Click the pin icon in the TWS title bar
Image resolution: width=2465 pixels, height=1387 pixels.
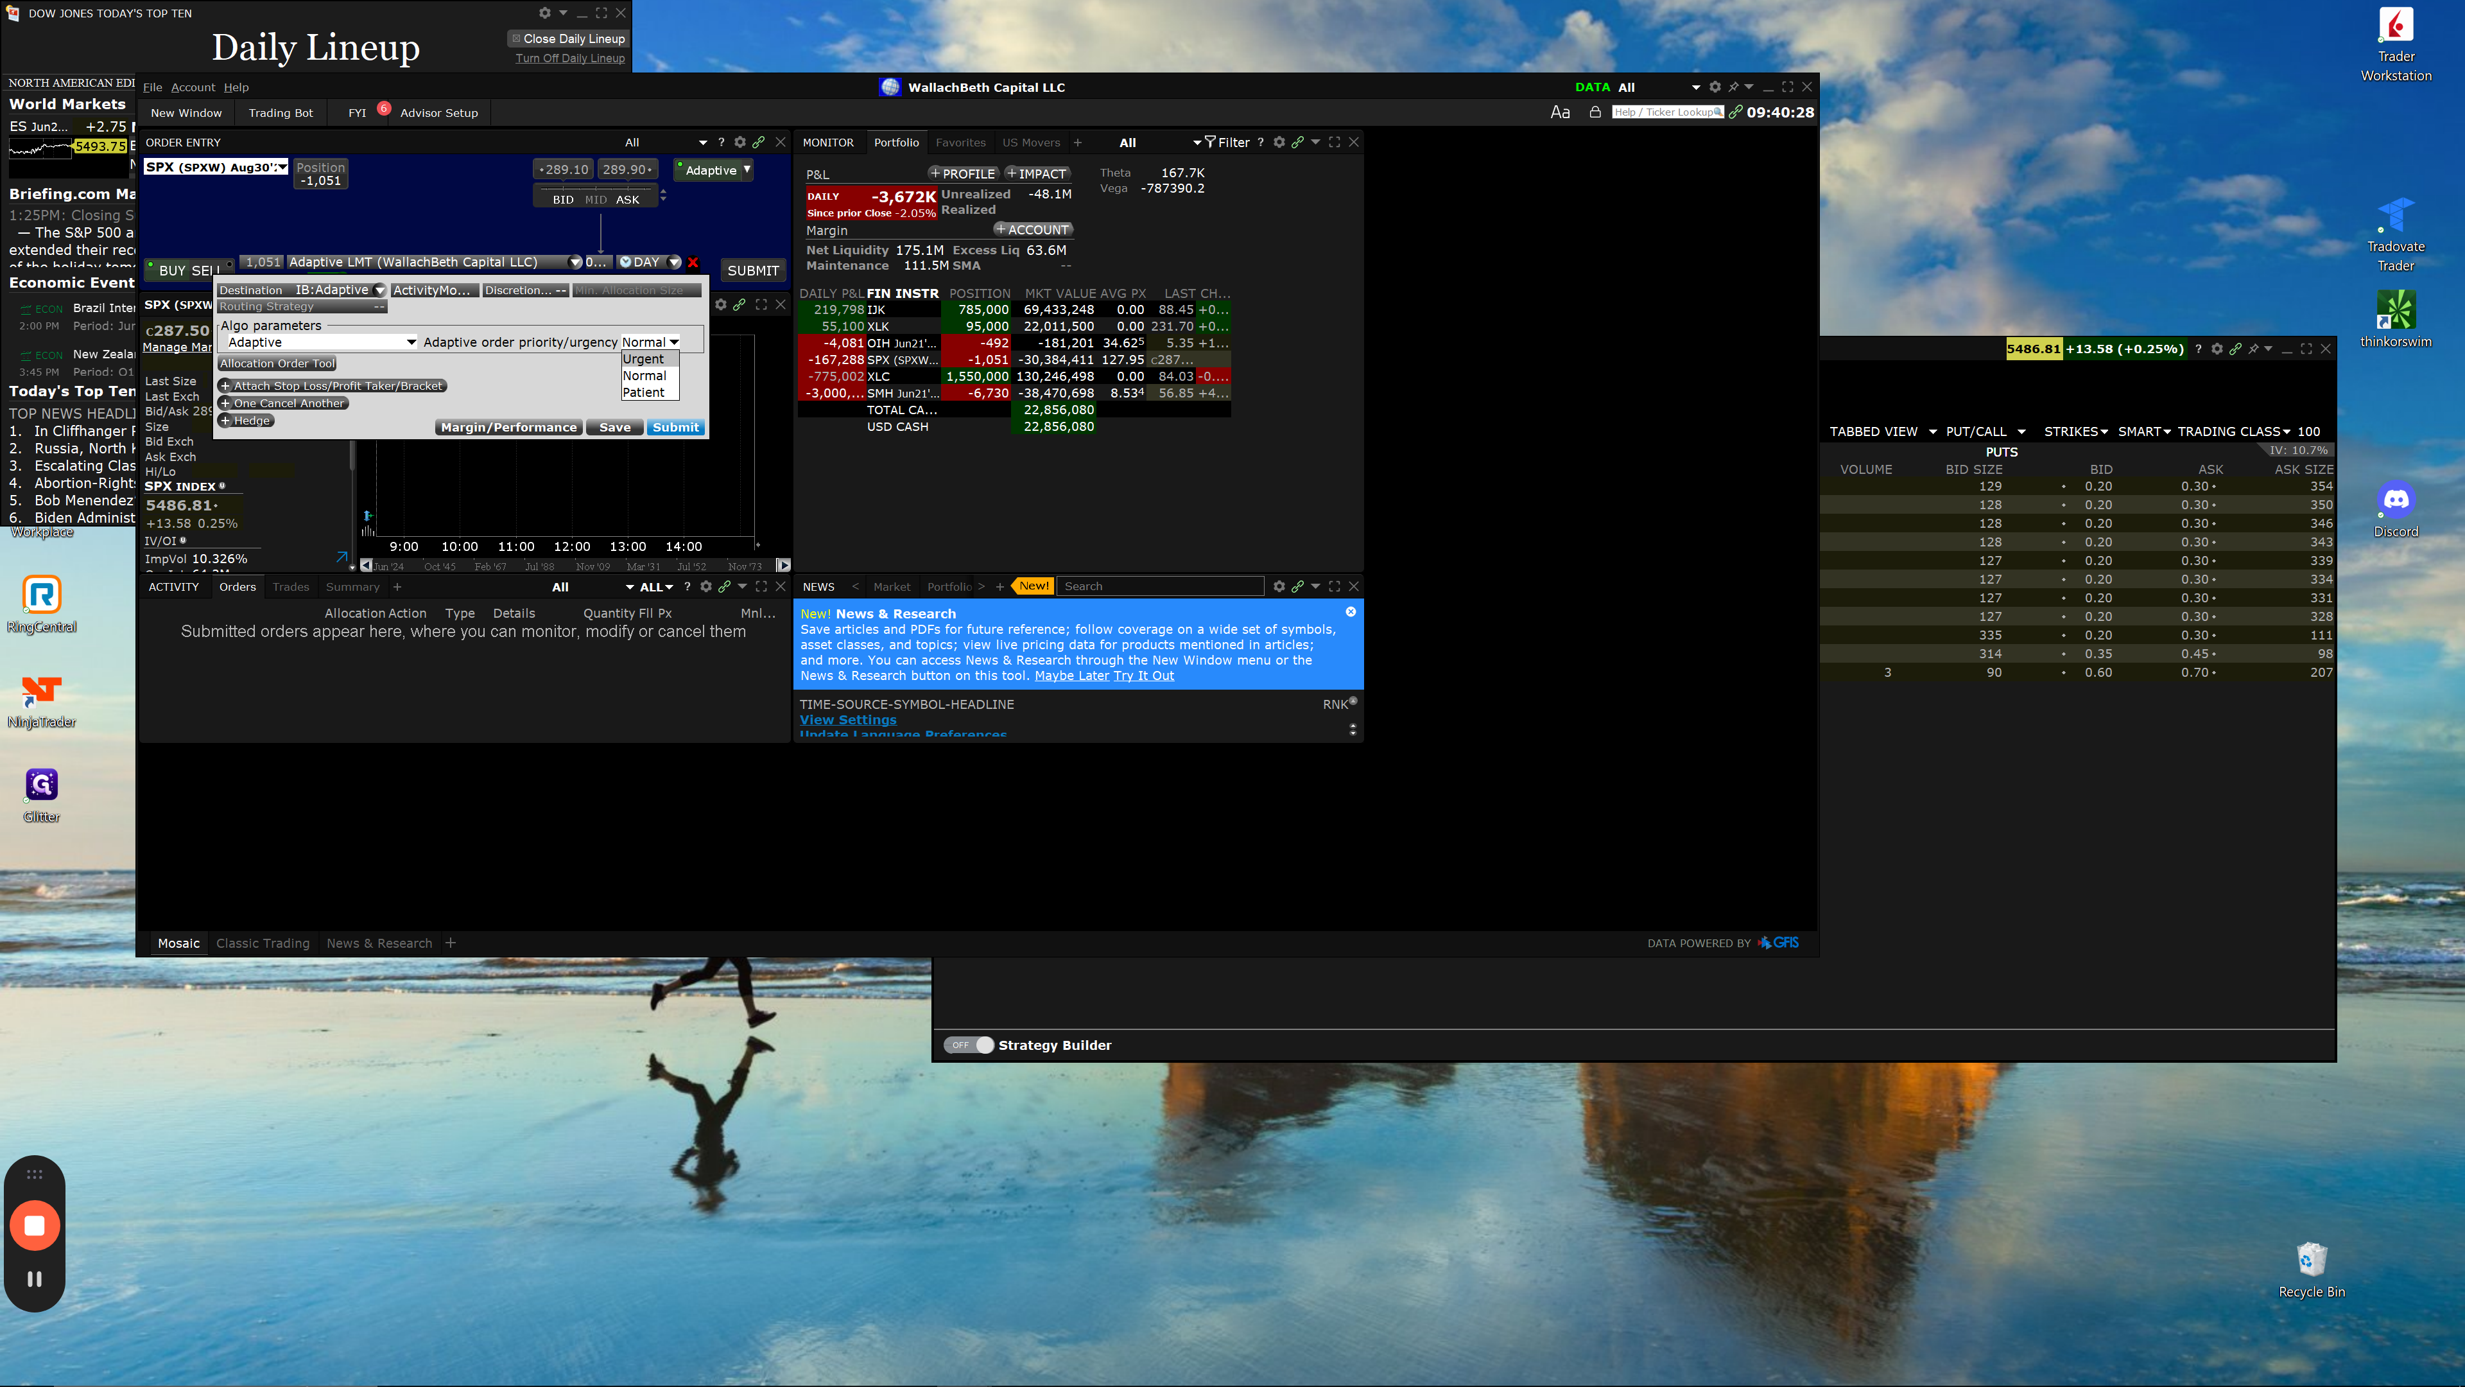click(1733, 86)
